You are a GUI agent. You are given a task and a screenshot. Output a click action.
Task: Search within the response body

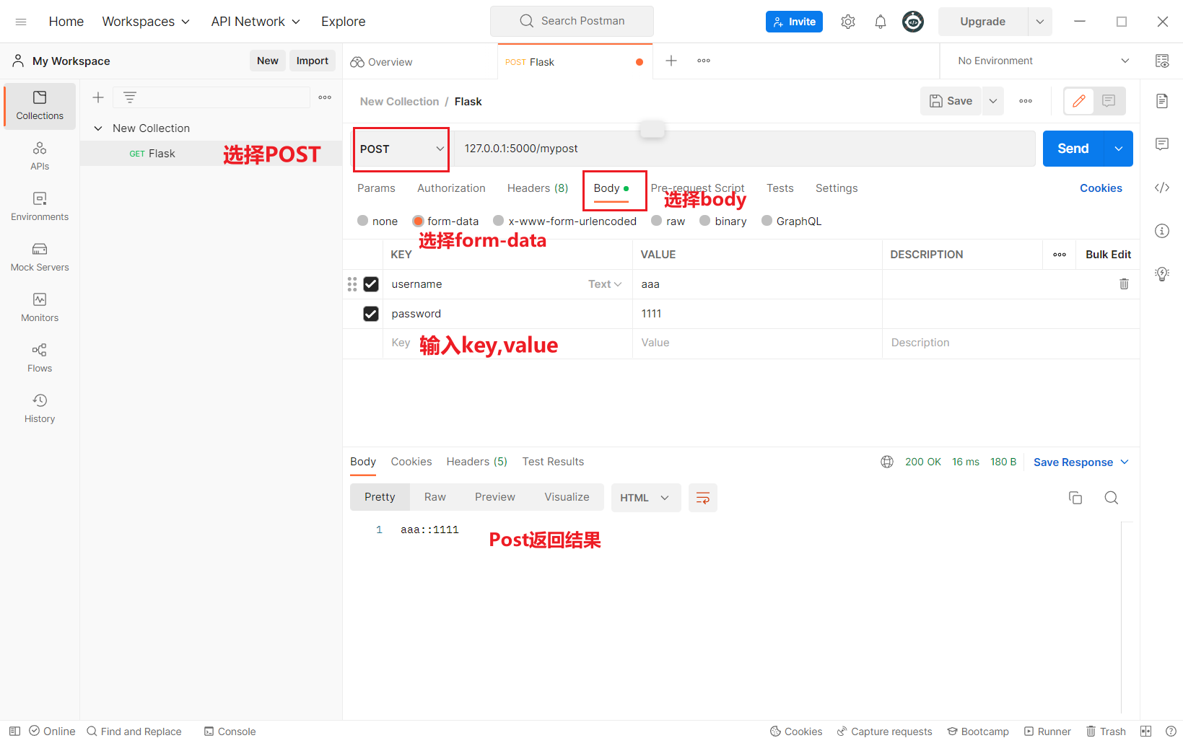coord(1112,498)
